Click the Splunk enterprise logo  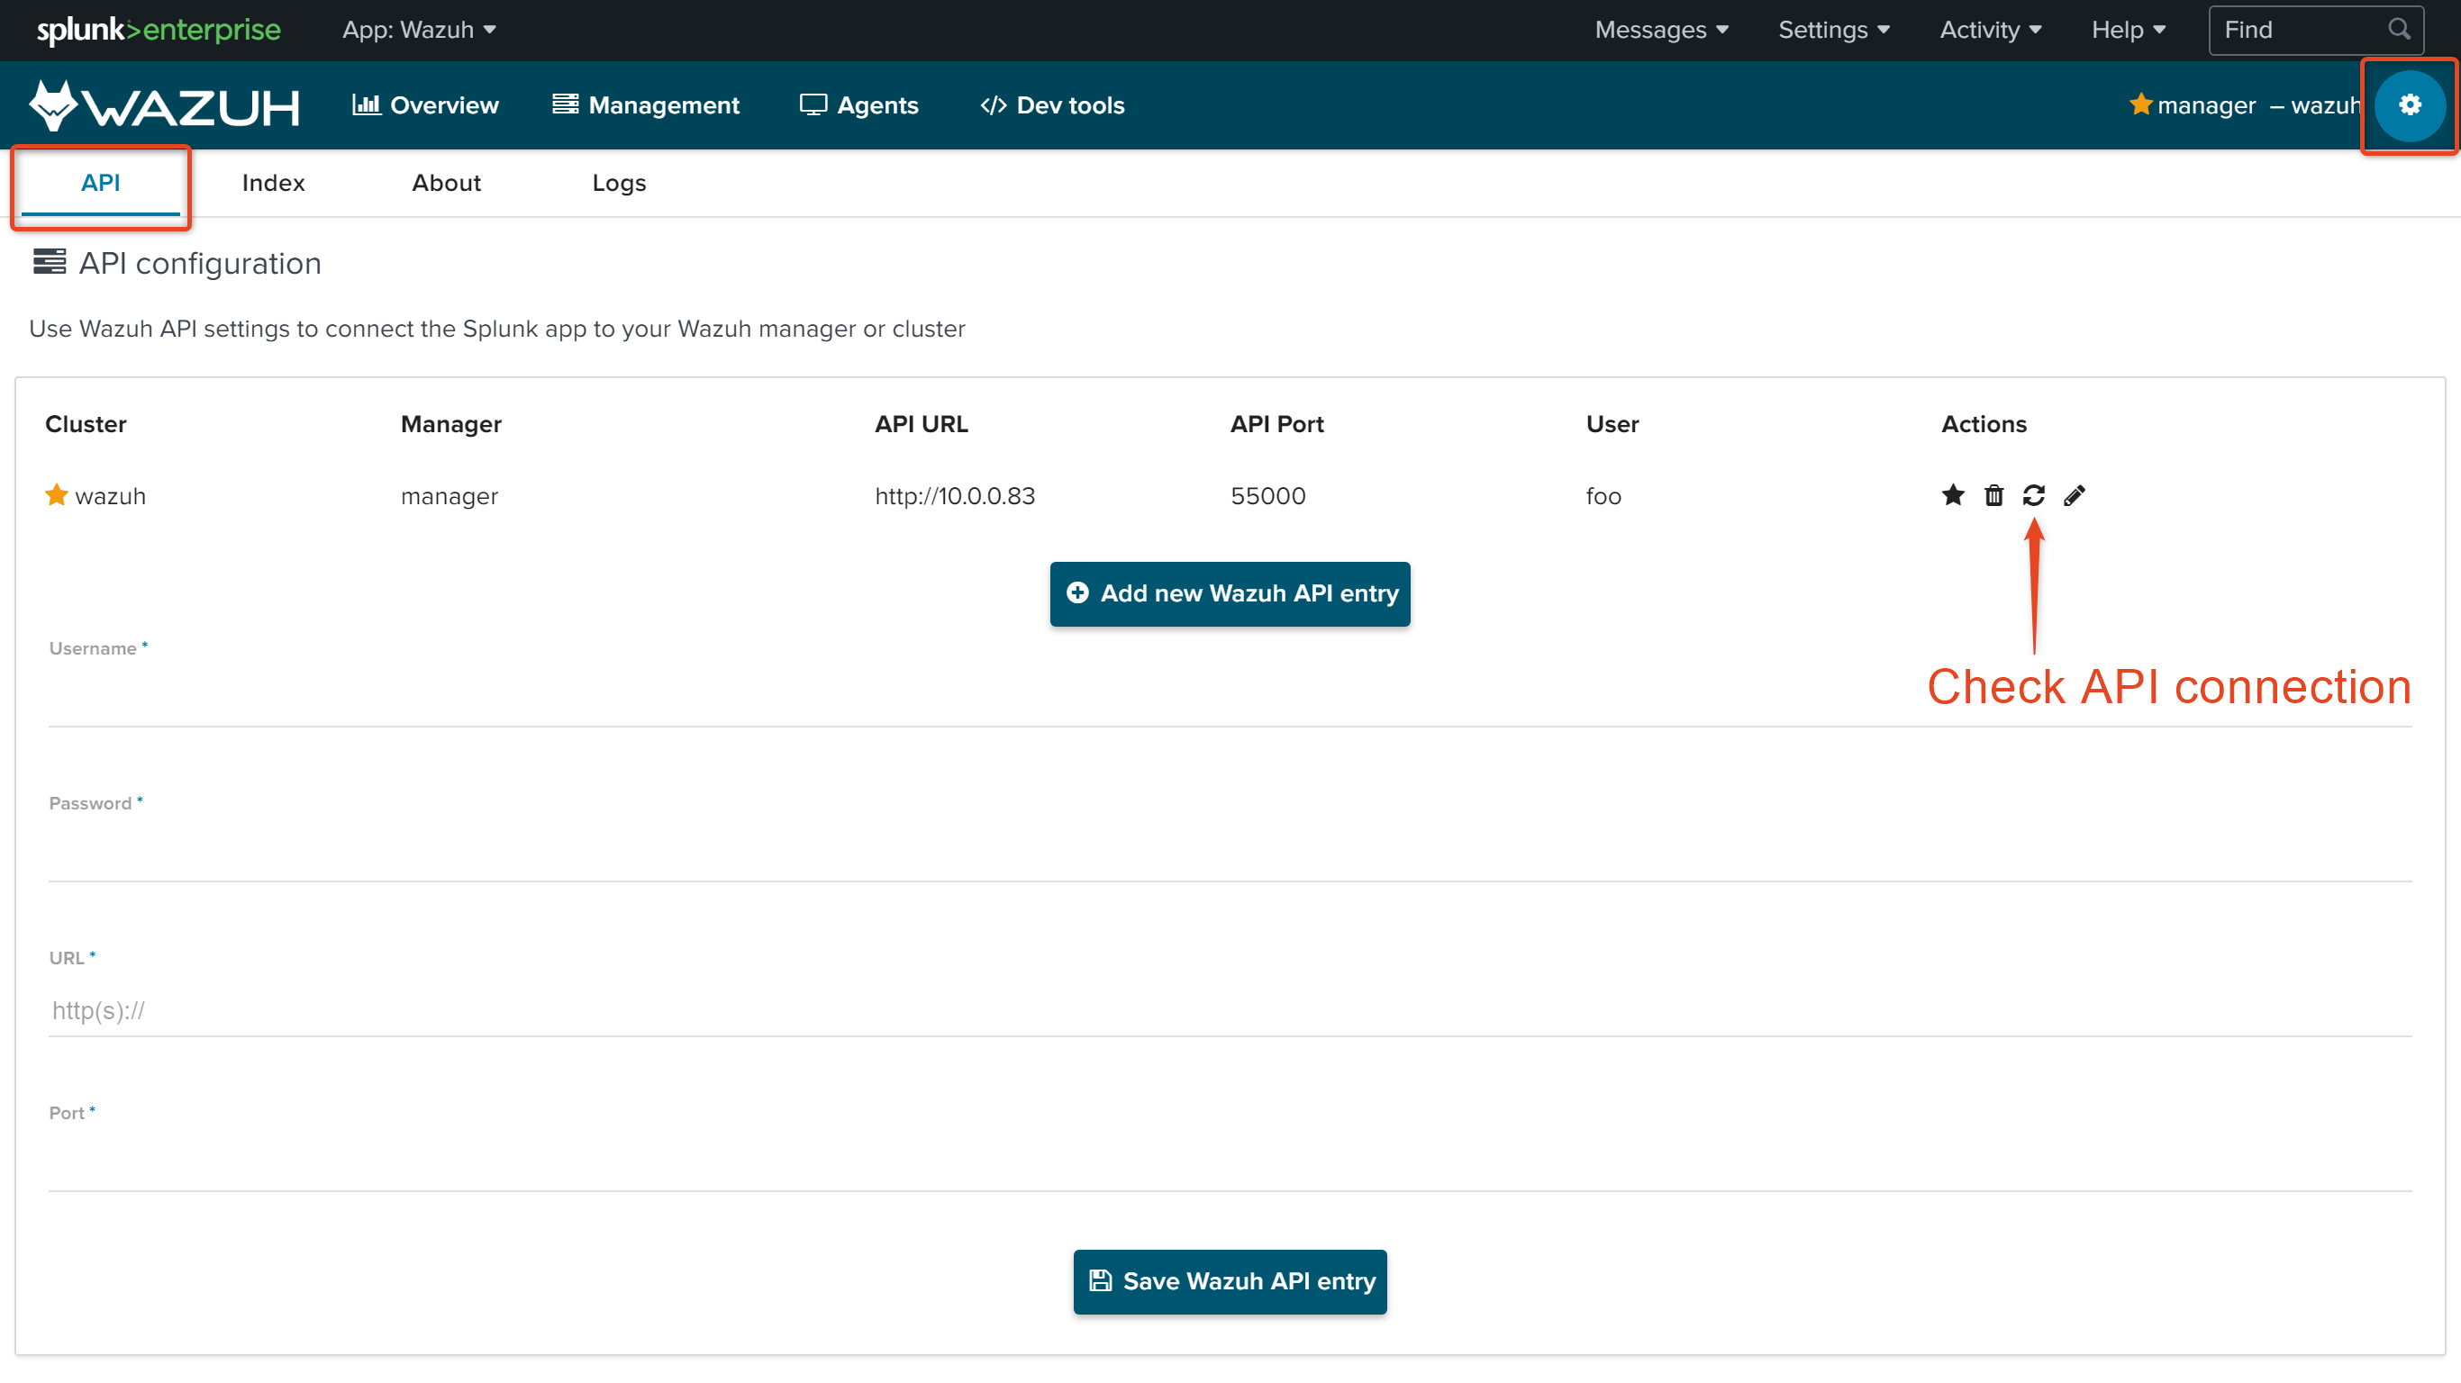click(159, 30)
